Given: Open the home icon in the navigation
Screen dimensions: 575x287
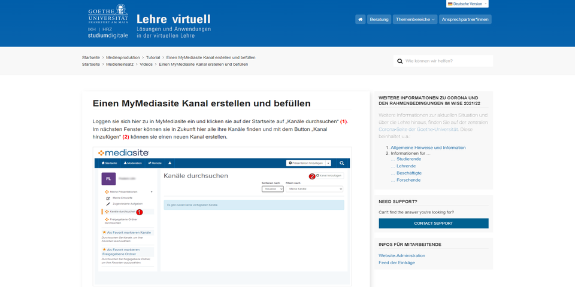Looking at the screenshot, I should [360, 19].
